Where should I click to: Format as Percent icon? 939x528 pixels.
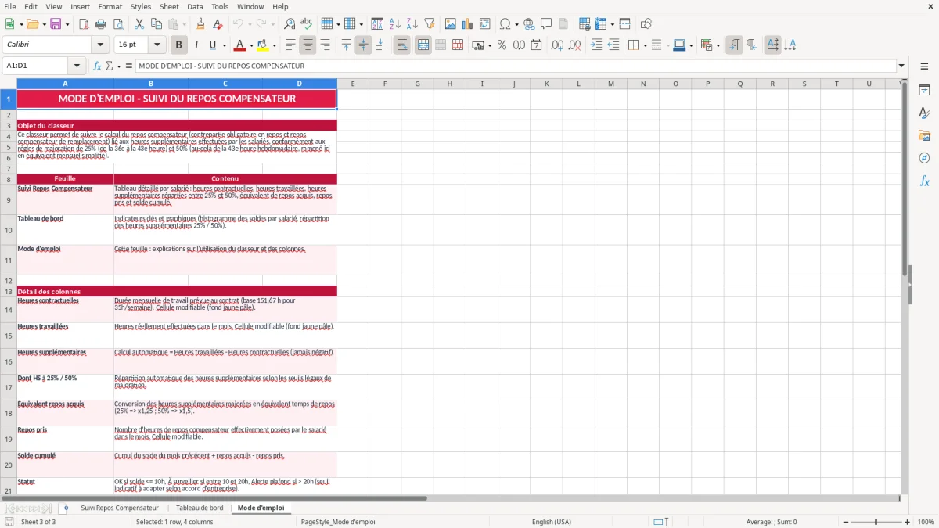(502, 45)
